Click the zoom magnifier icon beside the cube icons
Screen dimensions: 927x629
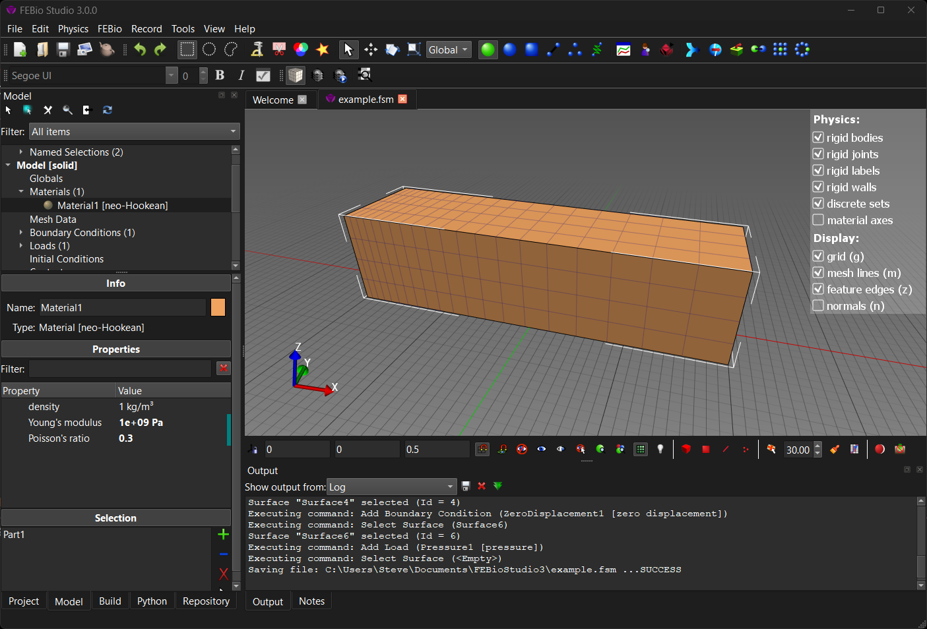(x=364, y=75)
